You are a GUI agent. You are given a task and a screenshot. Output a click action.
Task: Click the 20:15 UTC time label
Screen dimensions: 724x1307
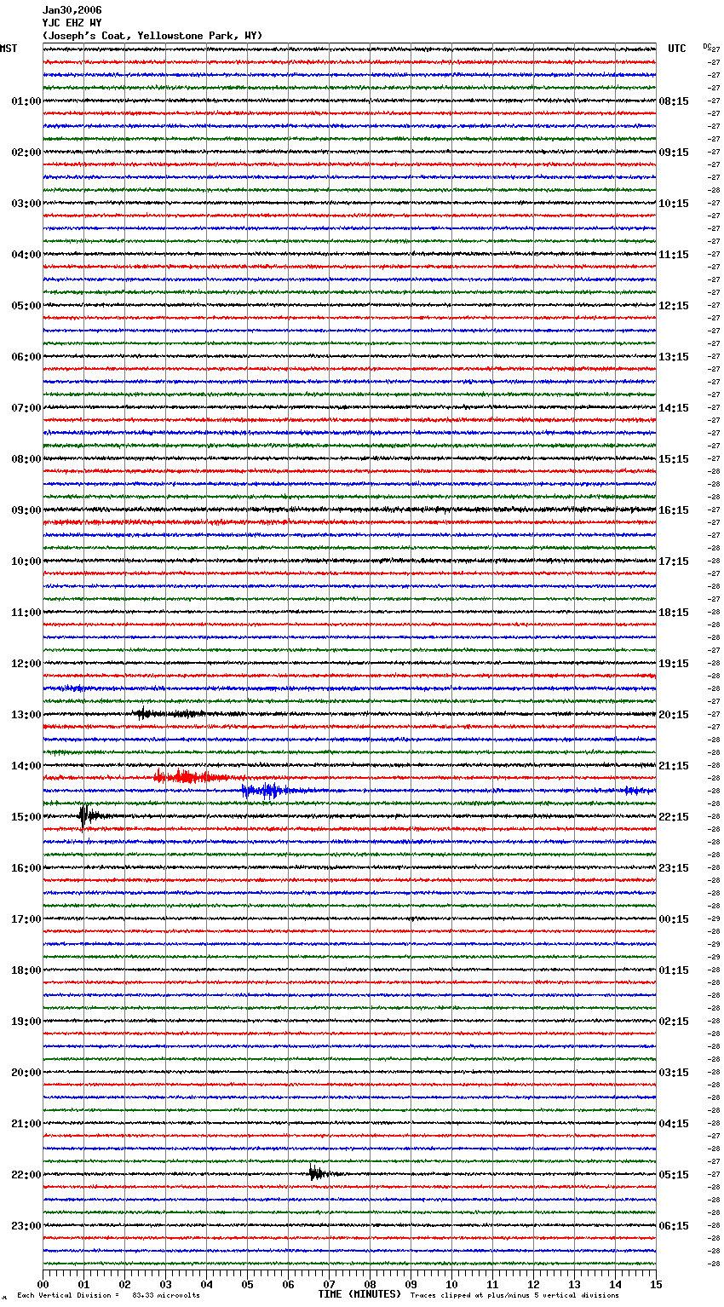674,715
